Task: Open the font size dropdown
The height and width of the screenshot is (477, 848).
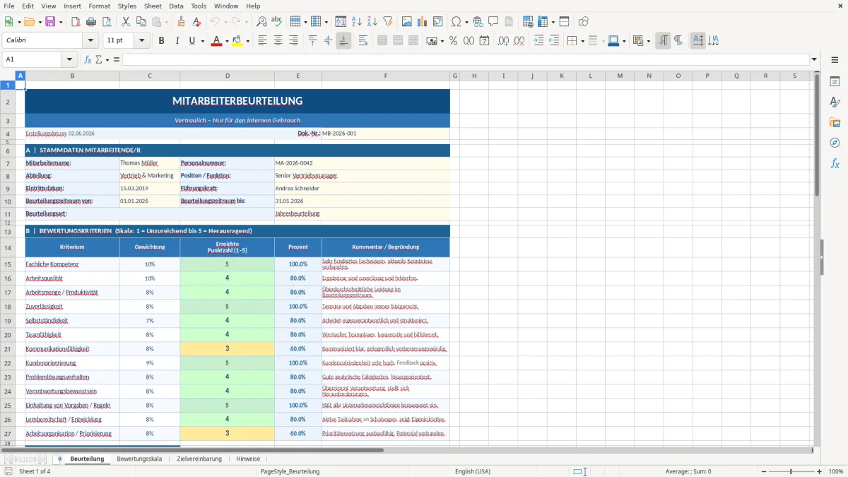Action: pyautogui.click(x=142, y=41)
